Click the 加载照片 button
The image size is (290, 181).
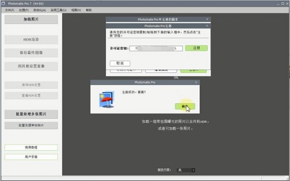[31, 19]
